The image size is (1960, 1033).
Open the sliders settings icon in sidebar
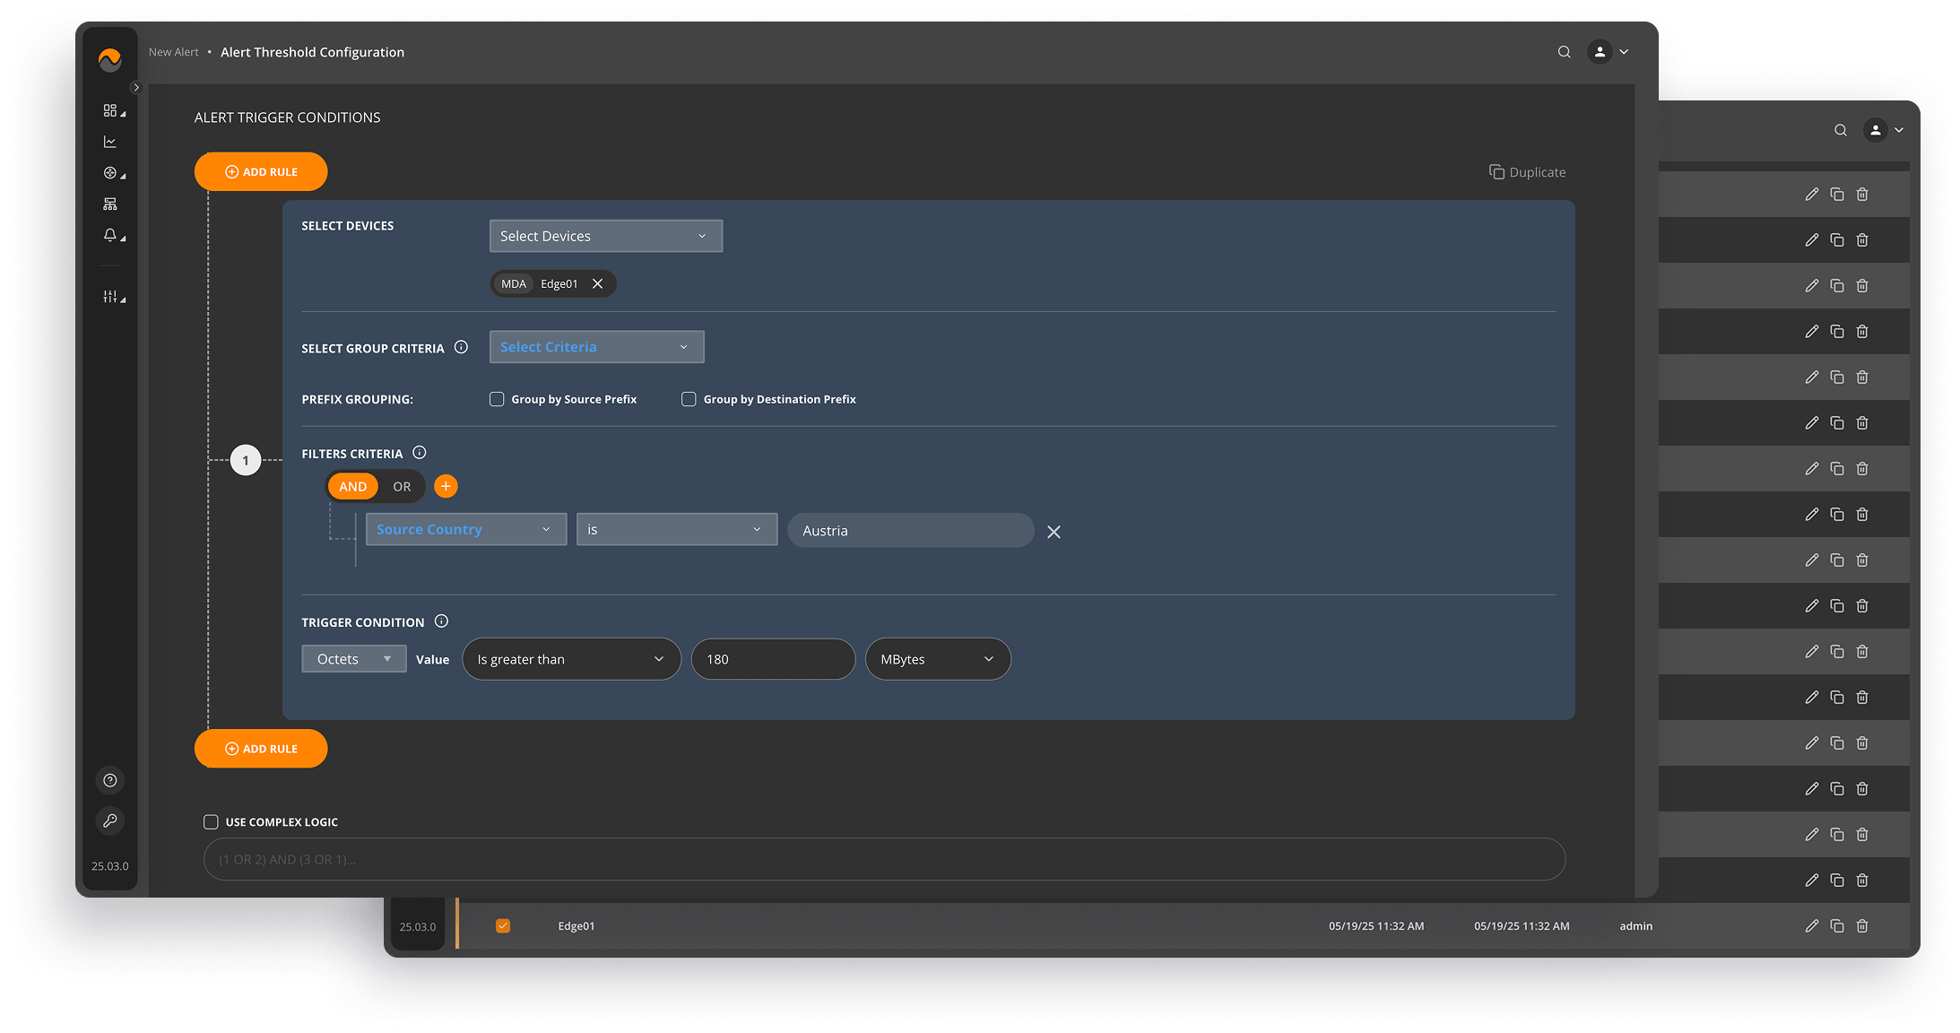[x=110, y=296]
